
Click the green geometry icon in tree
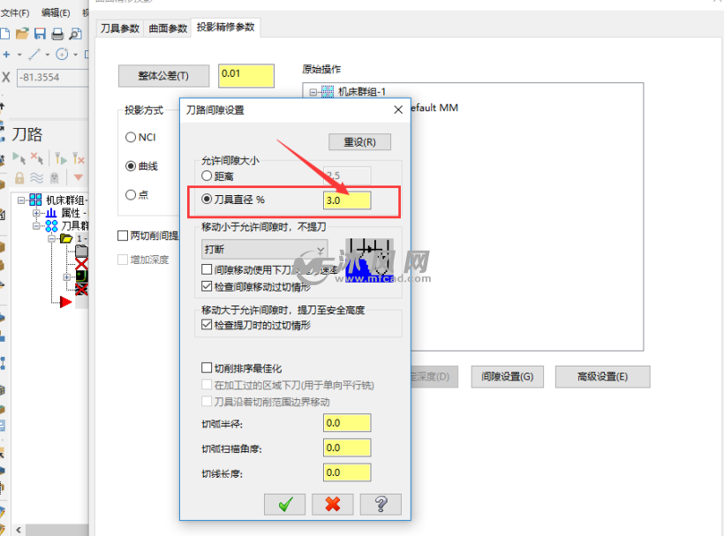82,276
